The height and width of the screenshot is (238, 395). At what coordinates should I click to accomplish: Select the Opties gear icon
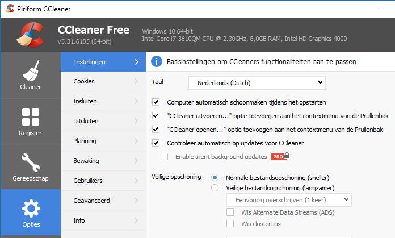coord(31,208)
